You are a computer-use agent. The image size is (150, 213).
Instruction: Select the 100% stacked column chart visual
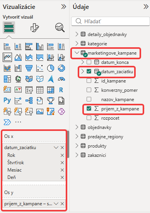pos(61,46)
